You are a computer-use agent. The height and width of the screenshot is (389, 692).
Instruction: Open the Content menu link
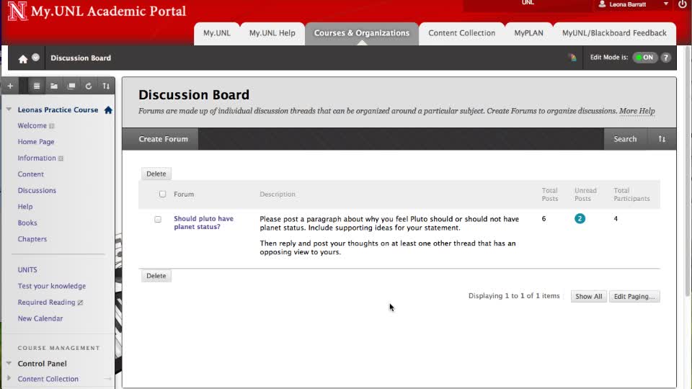pos(31,174)
